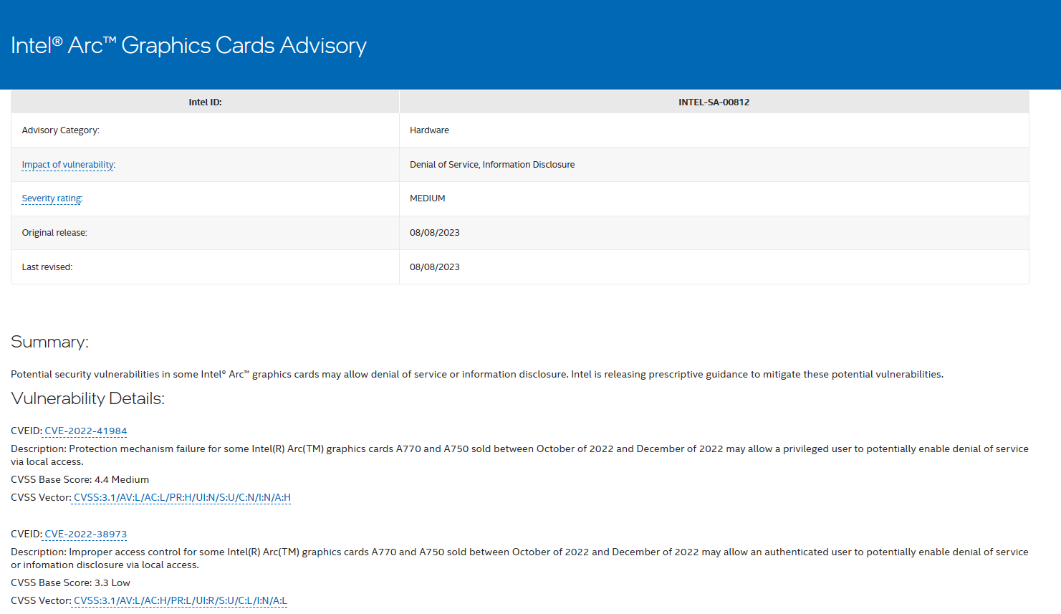Open the Impact of vulnerability link
This screenshot has width=1061, height=614.
(67, 165)
